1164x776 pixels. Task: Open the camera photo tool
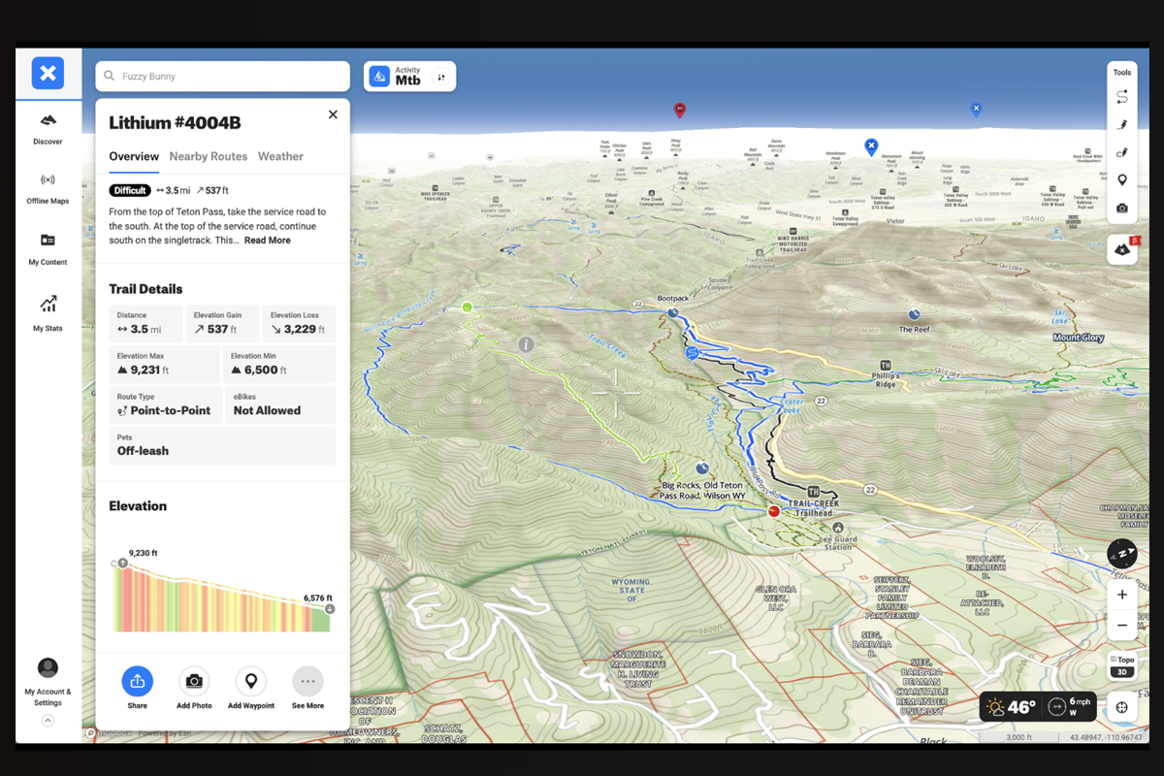coord(1122,208)
